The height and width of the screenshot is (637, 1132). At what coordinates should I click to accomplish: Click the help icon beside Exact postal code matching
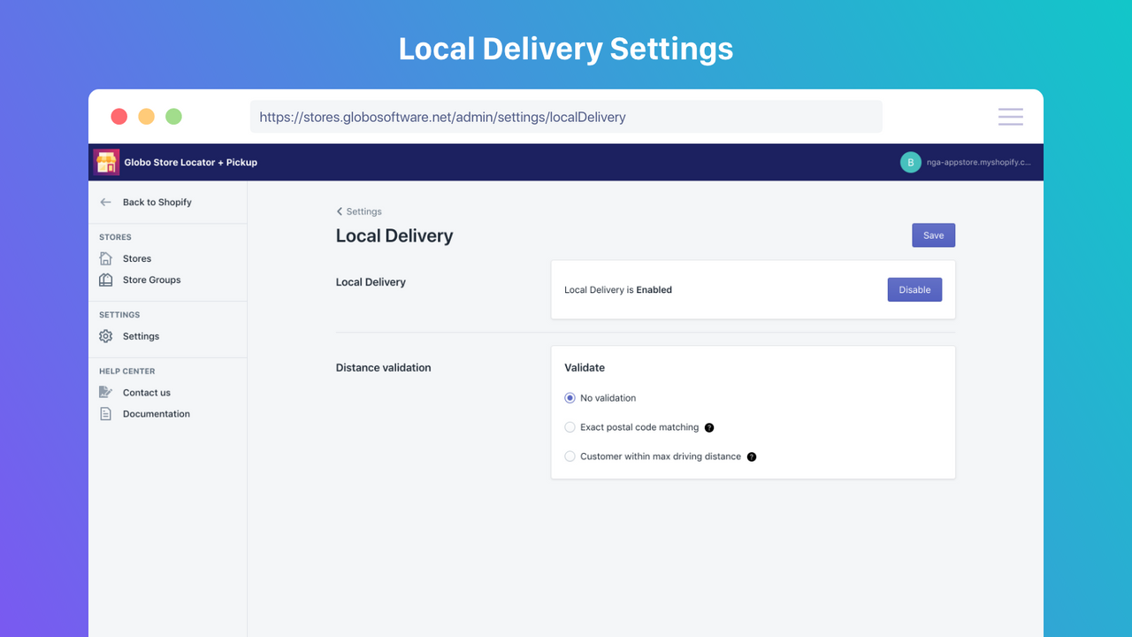708,427
